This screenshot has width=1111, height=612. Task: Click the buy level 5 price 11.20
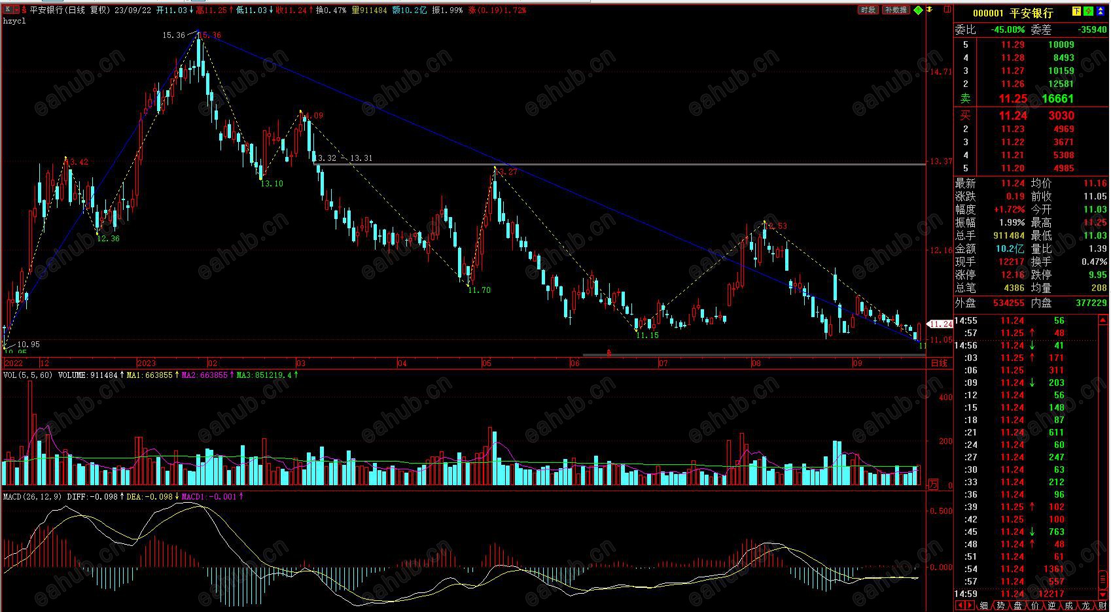coord(1013,168)
